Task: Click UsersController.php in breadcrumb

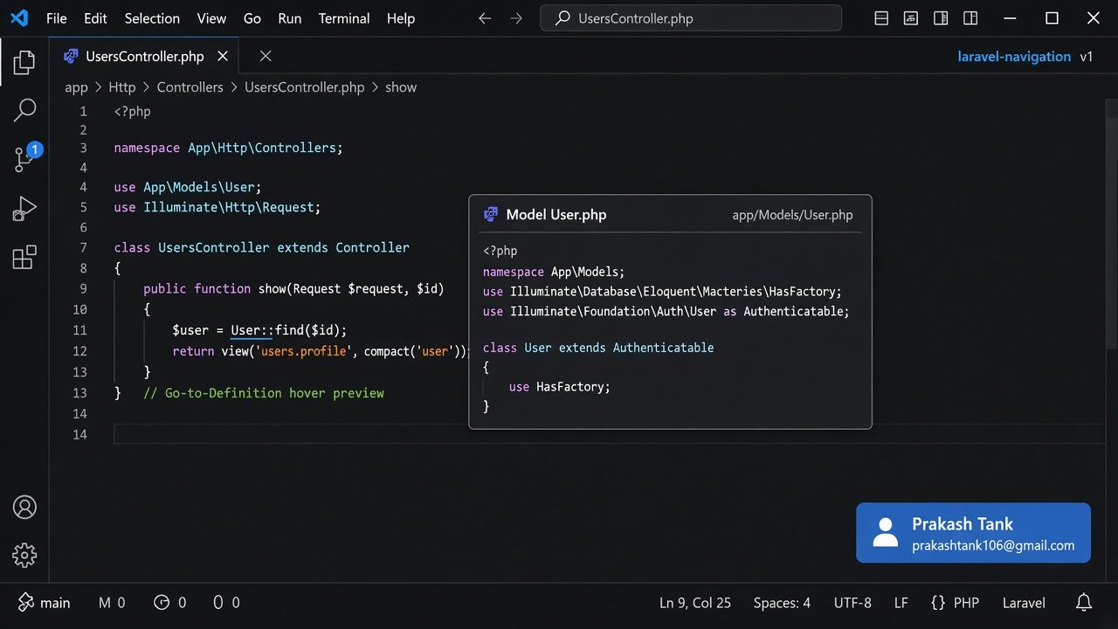Action: [x=304, y=87]
